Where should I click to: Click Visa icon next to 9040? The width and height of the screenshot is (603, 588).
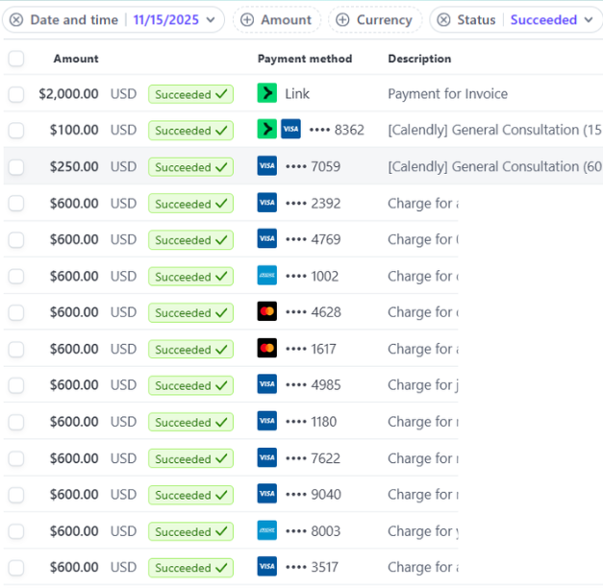point(267,494)
